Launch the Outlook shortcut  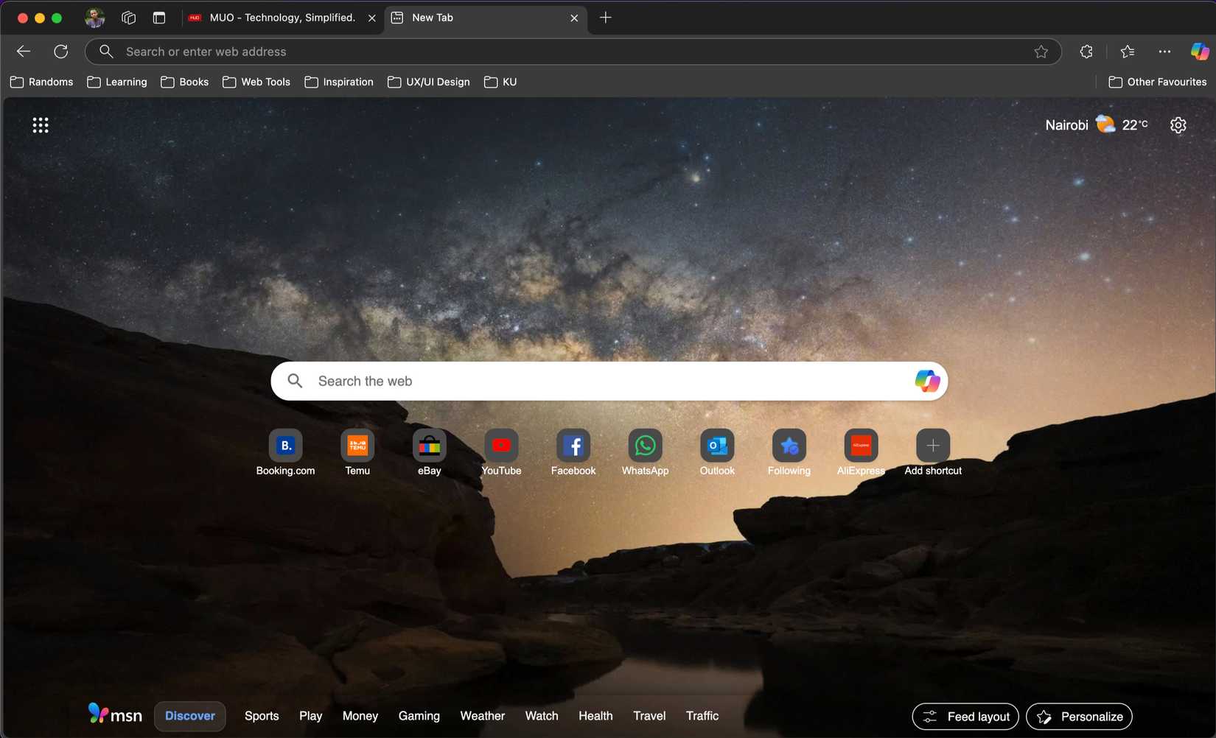point(716,445)
